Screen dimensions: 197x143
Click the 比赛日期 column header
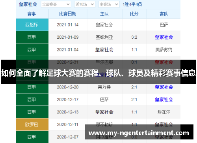pyautogui.click(x=68, y=14)
